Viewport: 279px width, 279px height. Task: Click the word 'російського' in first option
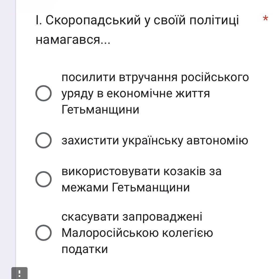pyautogui.click(x=215, y=78)
